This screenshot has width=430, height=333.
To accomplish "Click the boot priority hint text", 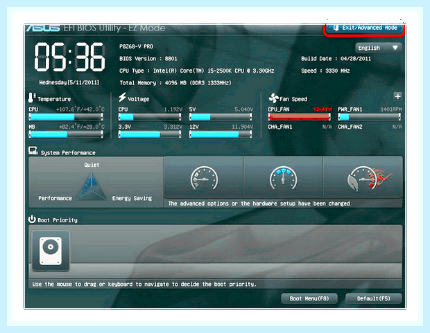I will click(x=144, y=285).
